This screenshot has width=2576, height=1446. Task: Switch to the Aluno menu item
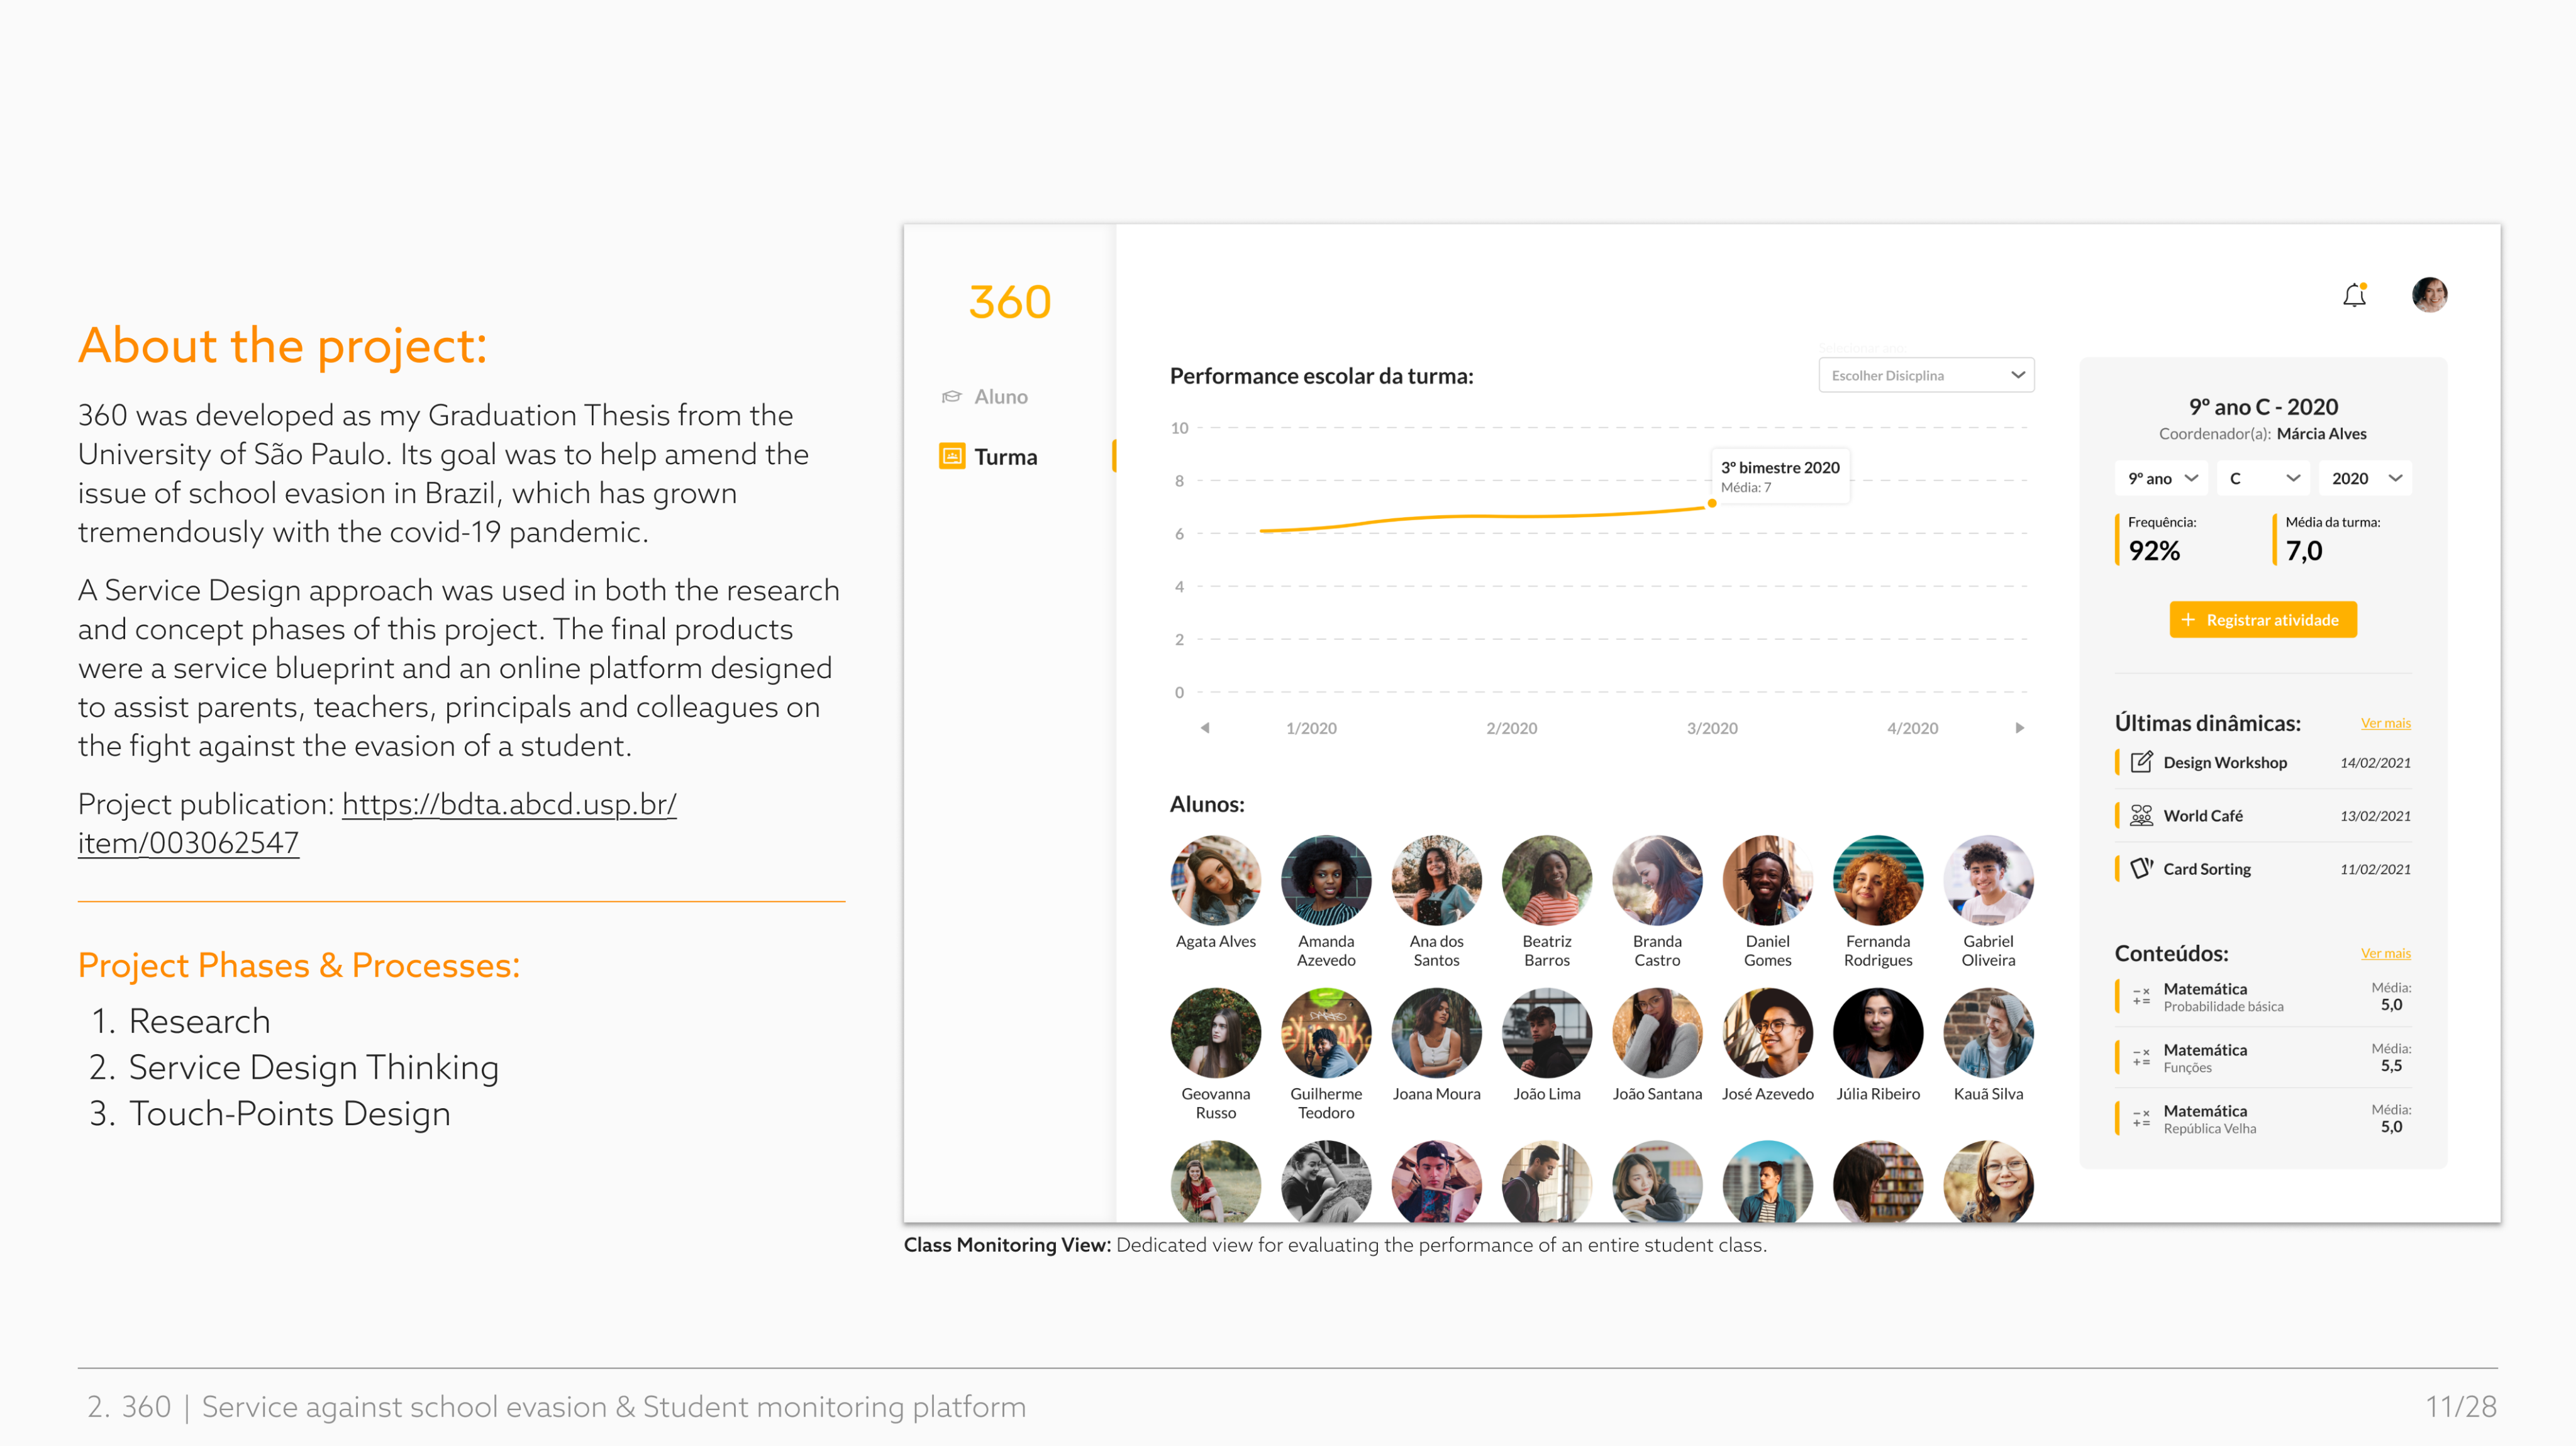coord(1000,397)
